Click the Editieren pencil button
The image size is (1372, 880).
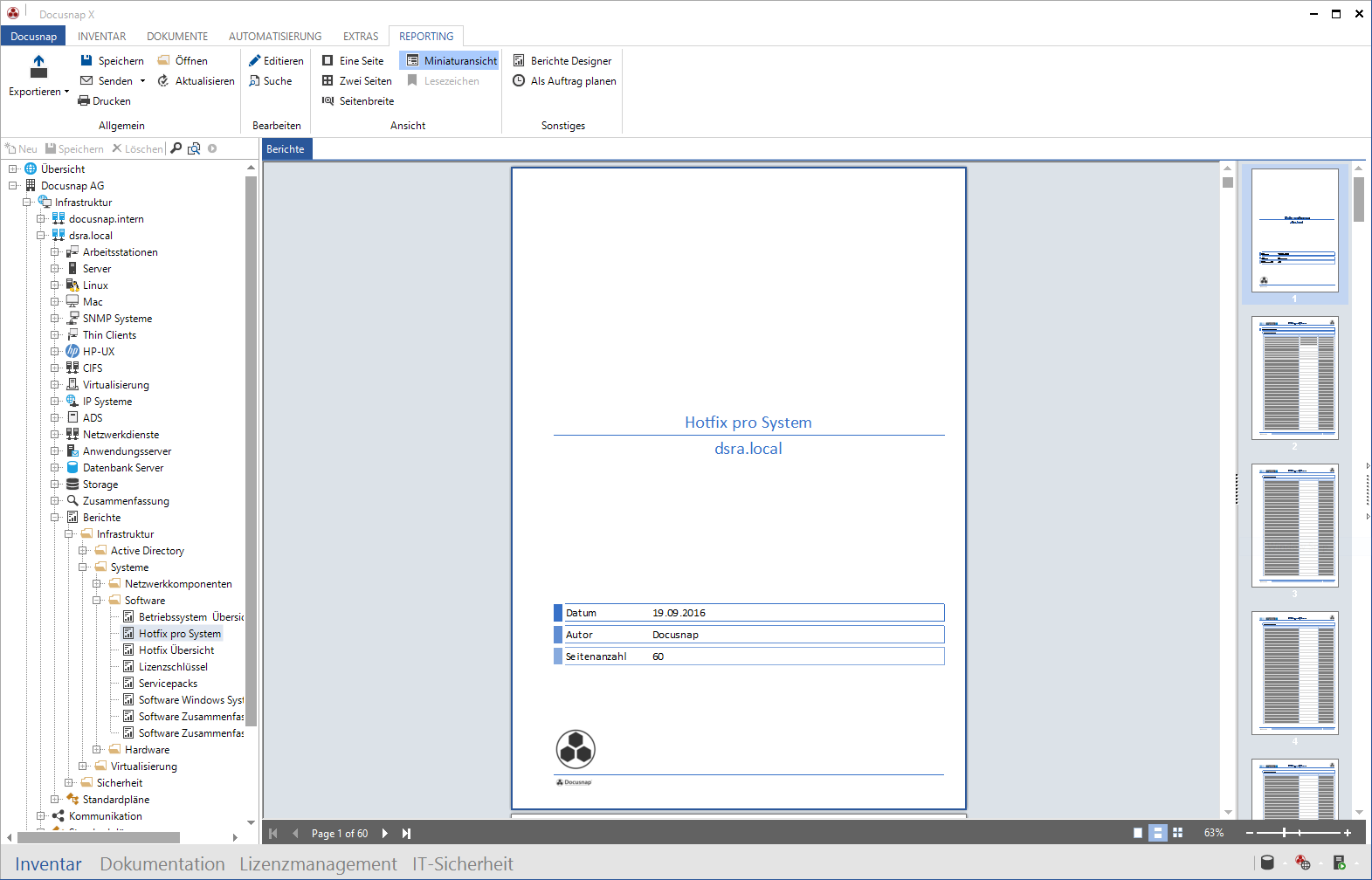(x=276, y=60)
